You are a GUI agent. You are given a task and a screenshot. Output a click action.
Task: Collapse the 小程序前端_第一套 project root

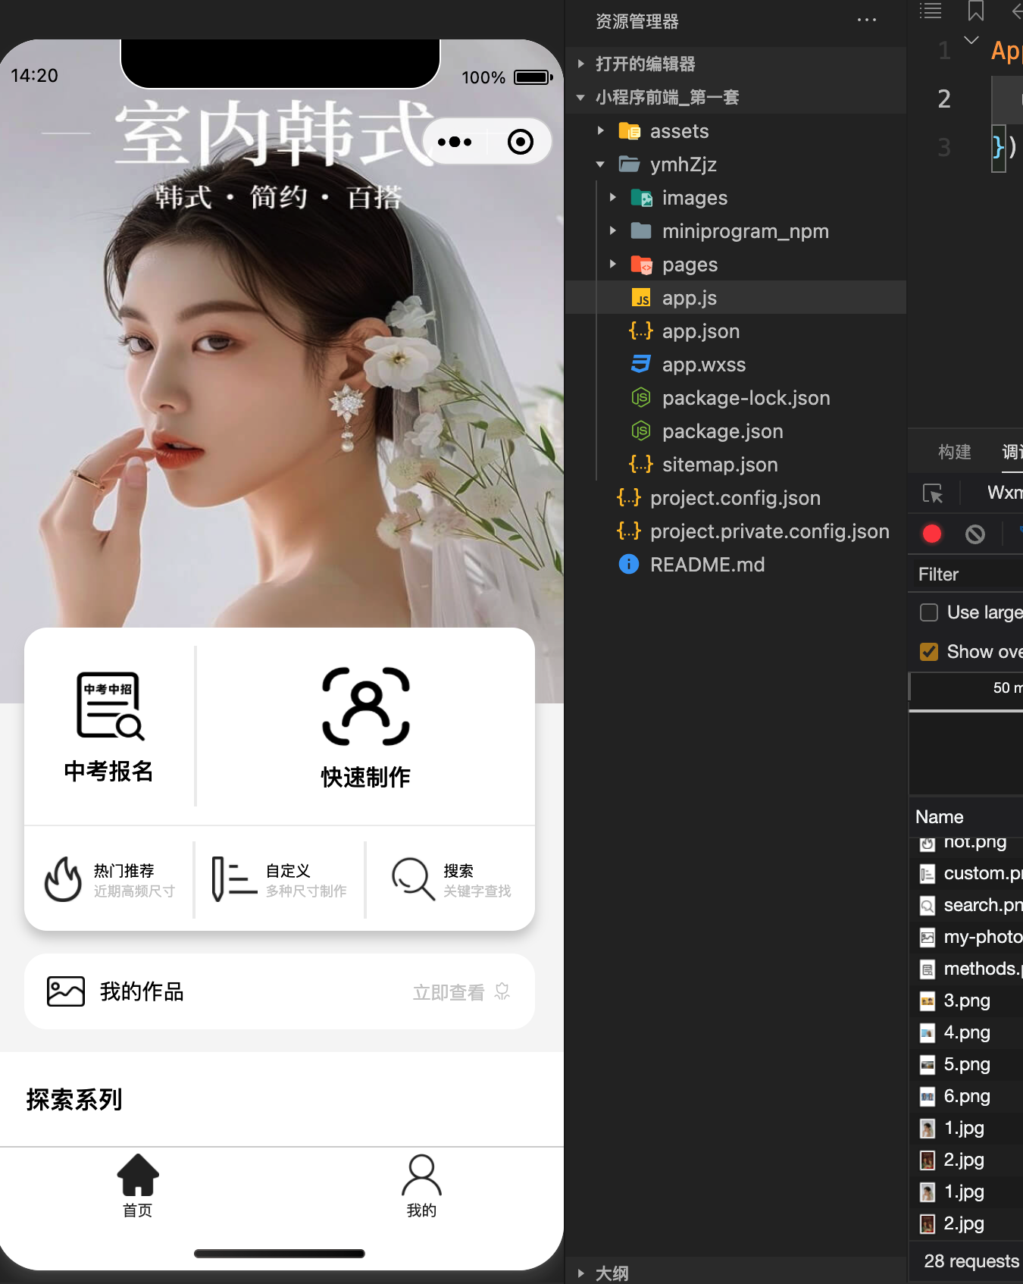tap(736, 97)
